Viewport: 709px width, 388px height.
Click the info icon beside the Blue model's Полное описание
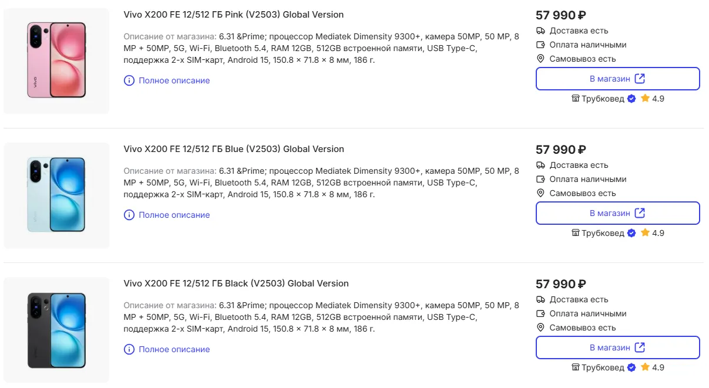click(x=129, y=215)
